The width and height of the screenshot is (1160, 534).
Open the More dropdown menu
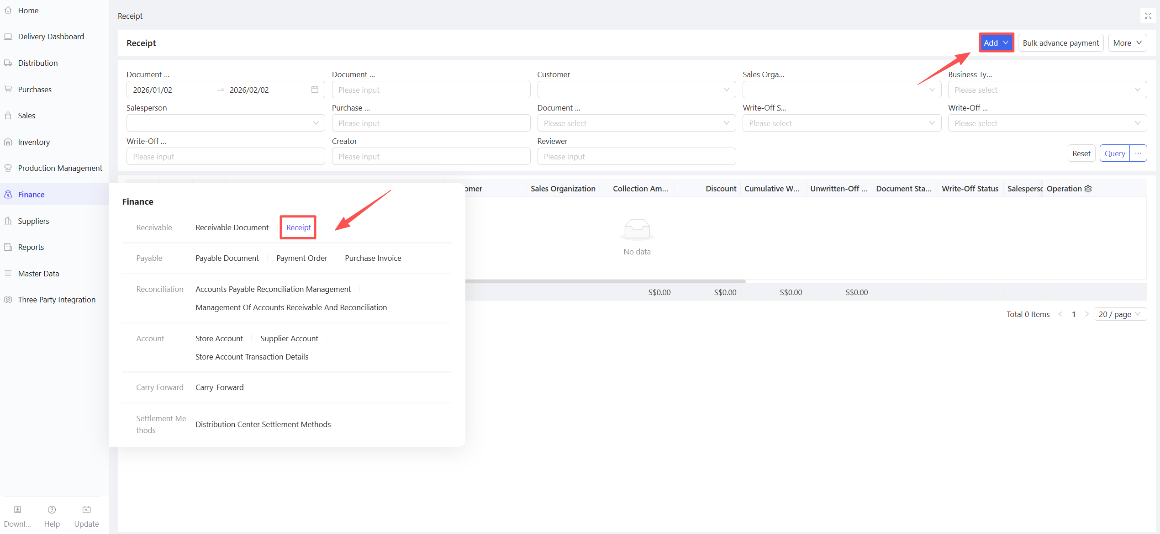click(1127, 43)
